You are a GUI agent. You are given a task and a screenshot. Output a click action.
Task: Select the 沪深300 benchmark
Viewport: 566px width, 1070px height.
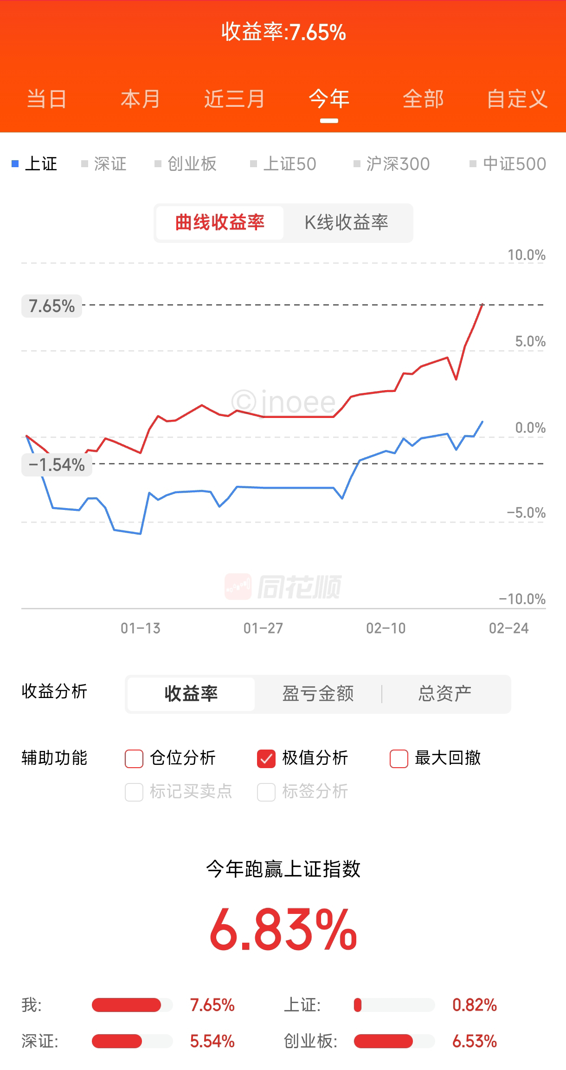tap(392, 164)
